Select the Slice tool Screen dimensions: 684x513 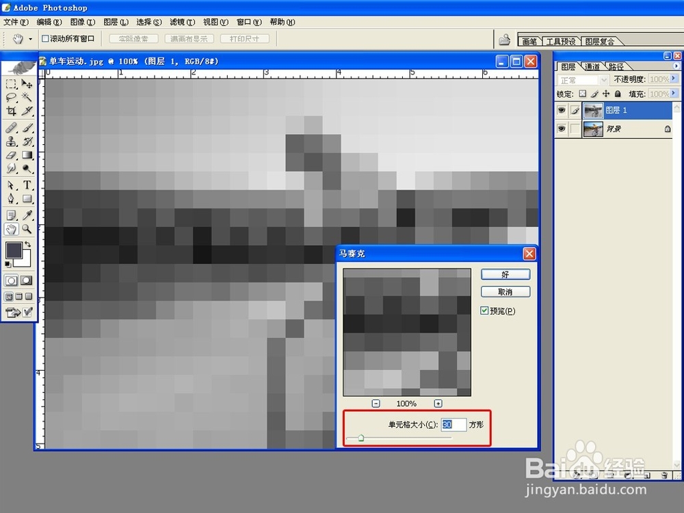pyautogui.click(x=27, y=111)
